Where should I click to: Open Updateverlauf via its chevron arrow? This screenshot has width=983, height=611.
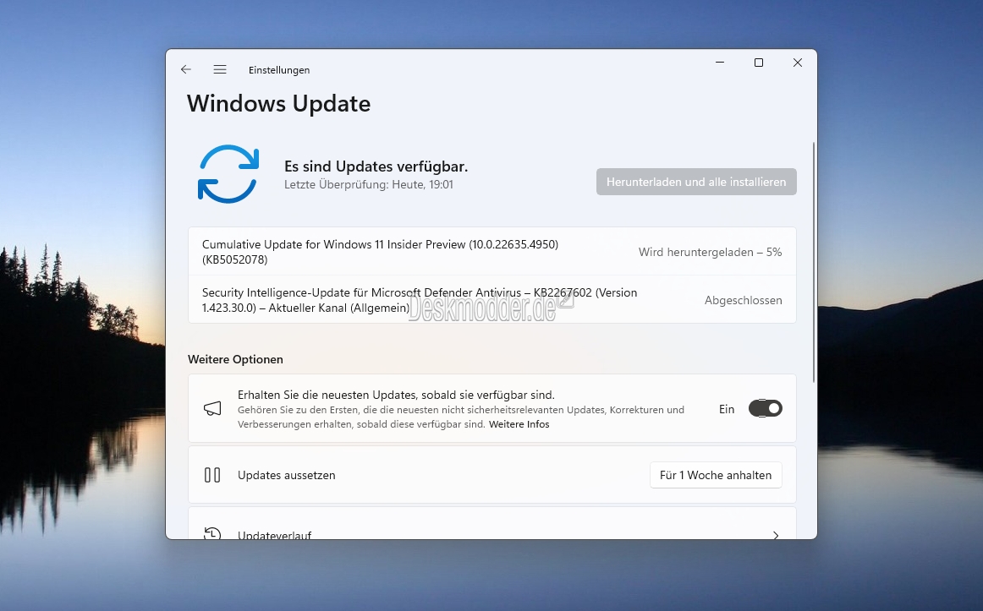click(776, 535)
